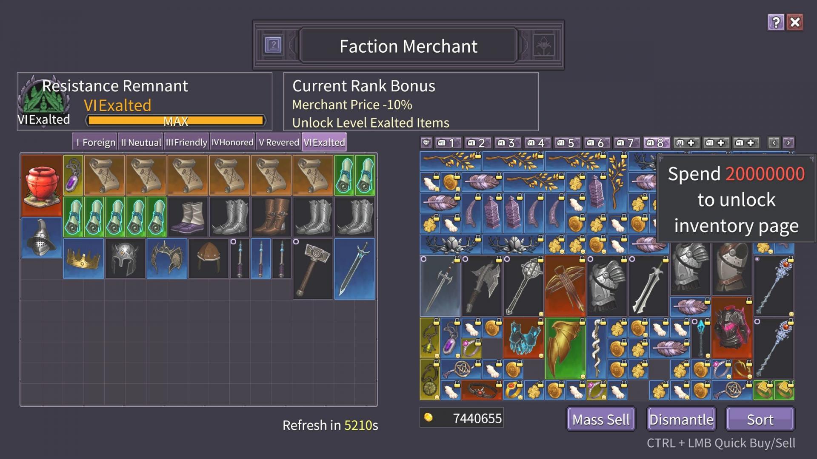
Task: Select the red clay pot item
Action: point(42,185)
